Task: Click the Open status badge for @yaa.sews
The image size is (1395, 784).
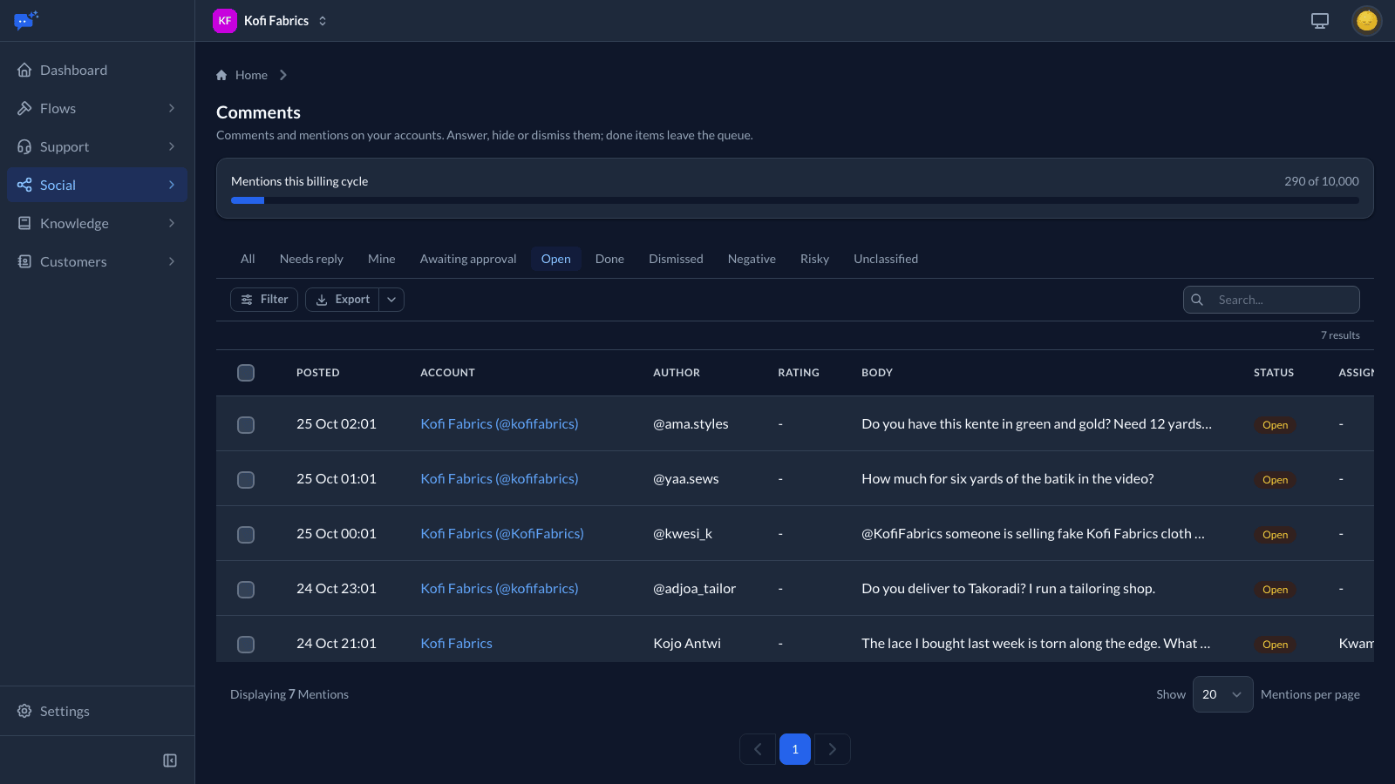Action: (x=1275, y=480)
